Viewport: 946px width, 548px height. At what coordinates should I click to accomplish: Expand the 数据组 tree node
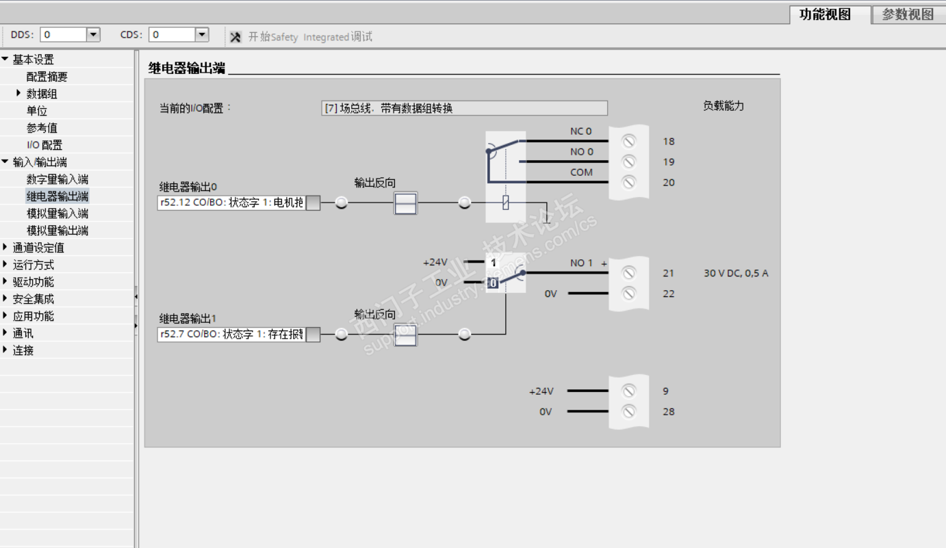pos(18,93)
